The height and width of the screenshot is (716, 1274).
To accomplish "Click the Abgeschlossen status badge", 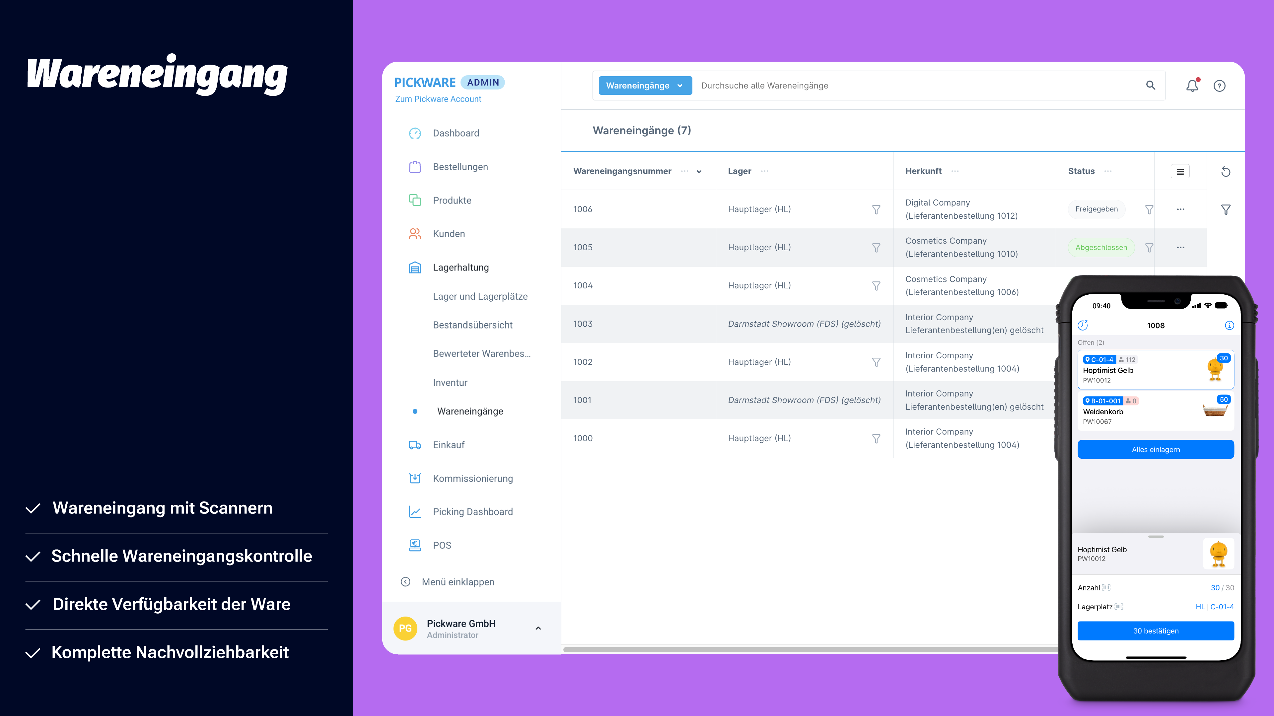I will [1101, 248].
